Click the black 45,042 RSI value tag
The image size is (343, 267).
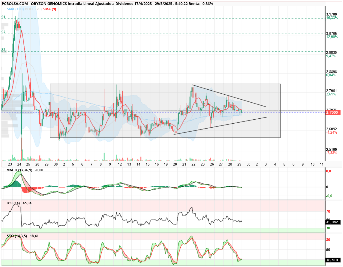[x=333, y=222]
